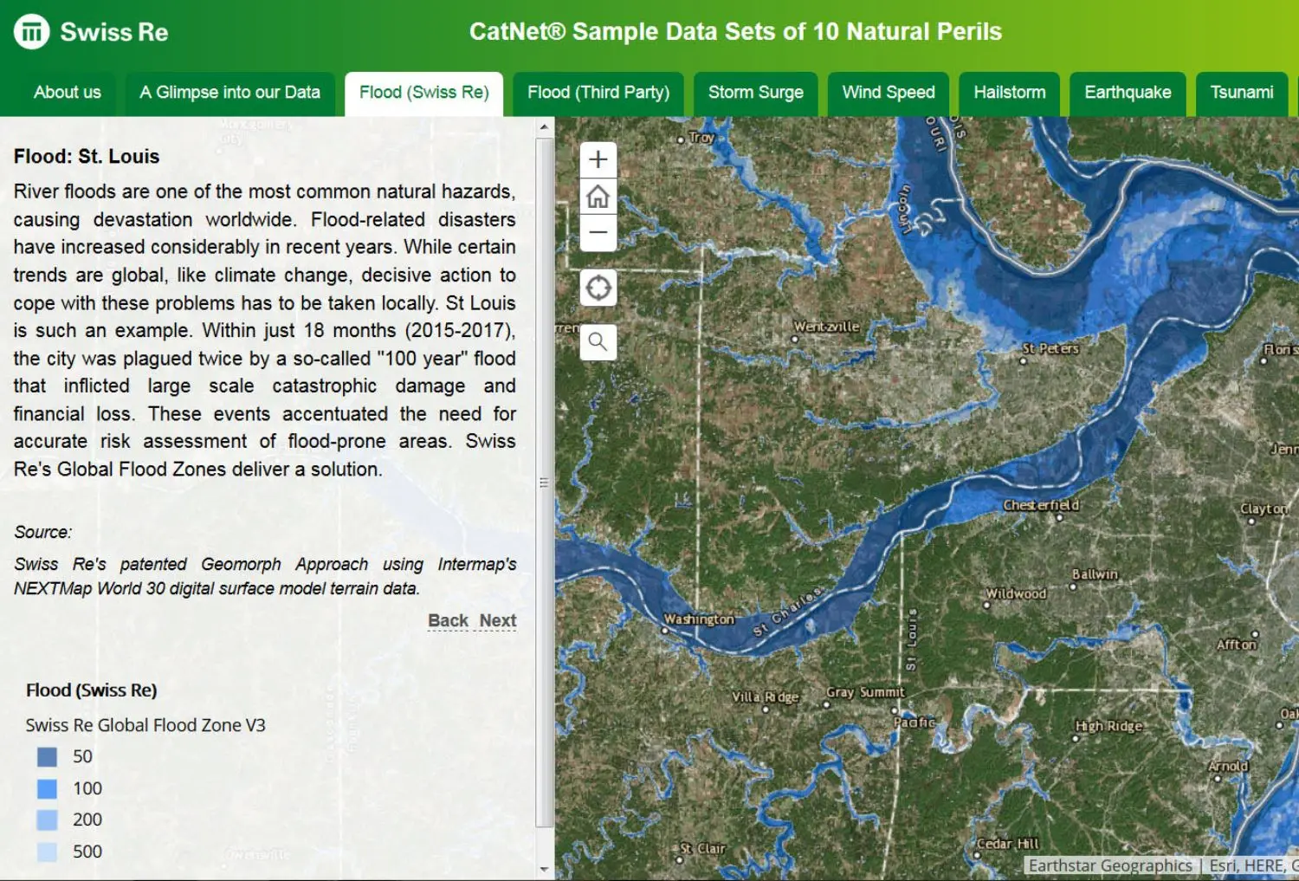Image resolution: width=1299 pixels, height=881 pixels.
Task: Select the Tsunami tab
Action: [x=1242, y=93]
